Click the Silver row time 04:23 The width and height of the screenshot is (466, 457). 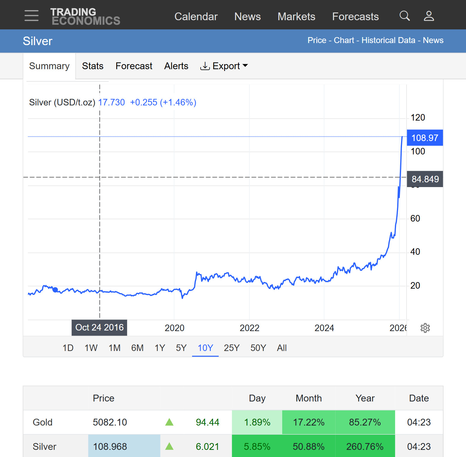419,446
